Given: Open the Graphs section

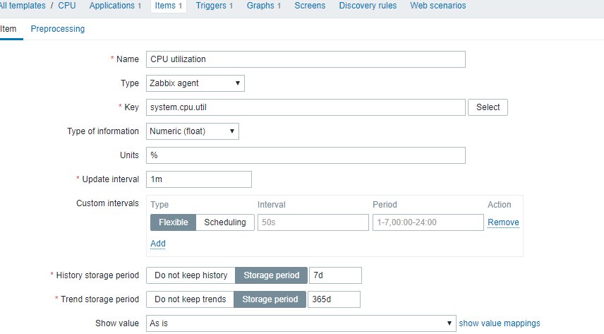Looking at the screenshot, I should coord(264,6).
